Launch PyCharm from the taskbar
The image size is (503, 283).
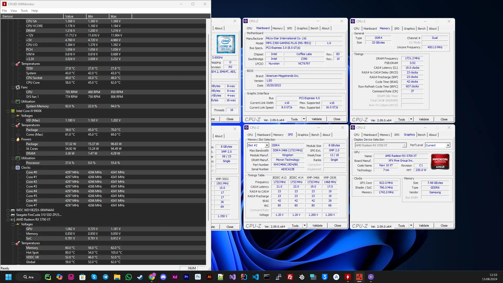(x=48, y=277)
